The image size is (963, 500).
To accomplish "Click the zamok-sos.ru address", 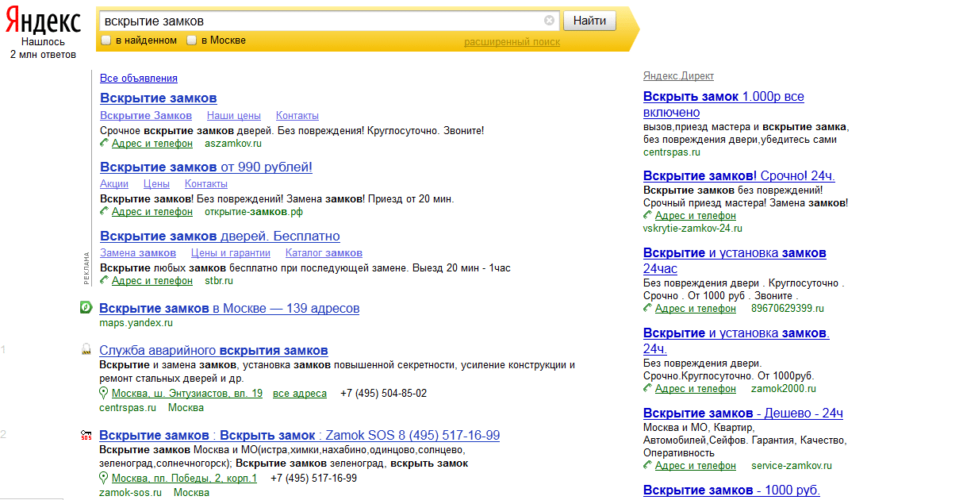I will click(130, 493).
